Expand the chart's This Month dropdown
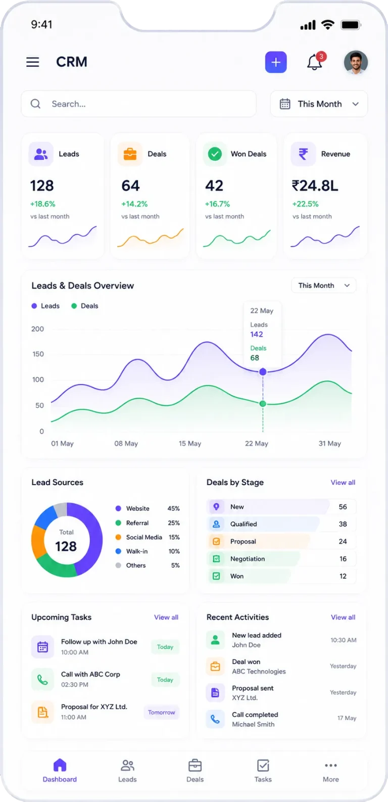 [324, 286]
